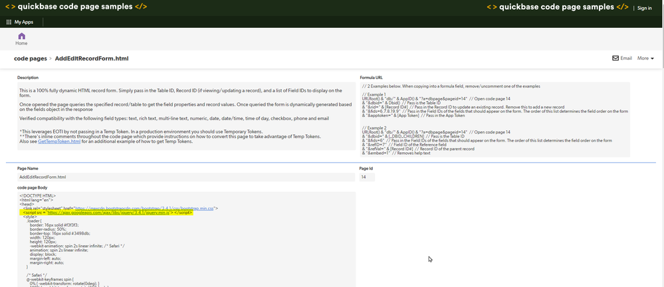Click the '<!DOCTYPE HTML>' line in code body
This screenshot has height=287, width=664.
pyautogui.click(x=37, y=195)
